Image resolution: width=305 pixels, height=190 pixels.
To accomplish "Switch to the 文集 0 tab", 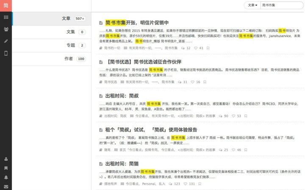I will (52, 32).
